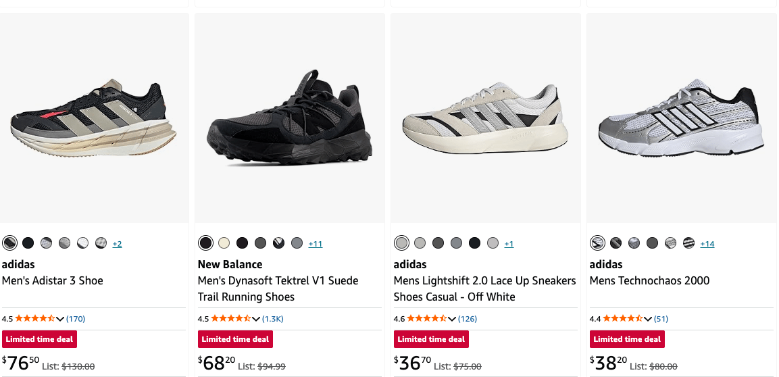Select the striped swatch before the +14 link
This screenshot has height=377, width=779.
pos(688,243)
